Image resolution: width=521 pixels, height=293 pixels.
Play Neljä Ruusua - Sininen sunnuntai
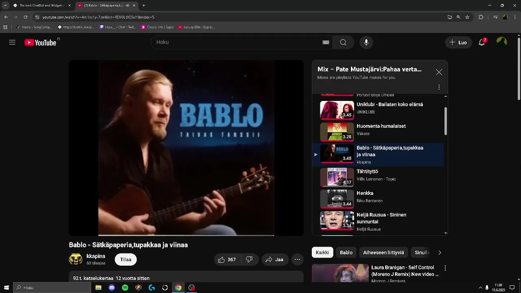(379, 222)
